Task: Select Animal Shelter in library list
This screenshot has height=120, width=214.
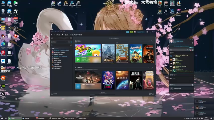Action: [x=58, y=60]
